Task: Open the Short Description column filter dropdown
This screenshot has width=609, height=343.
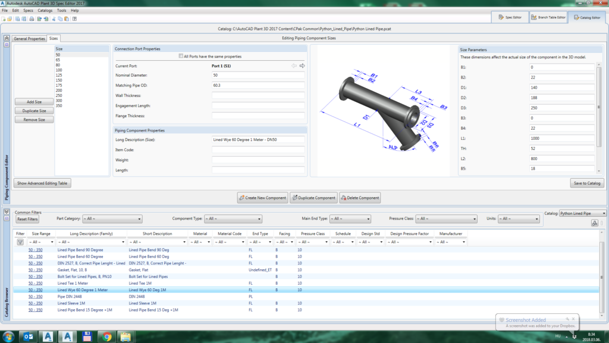Action: (157, 242)
